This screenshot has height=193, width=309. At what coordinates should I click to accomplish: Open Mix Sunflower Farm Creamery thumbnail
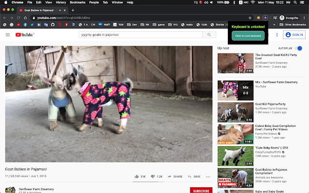pyautogui.click(x=236, y=90)
